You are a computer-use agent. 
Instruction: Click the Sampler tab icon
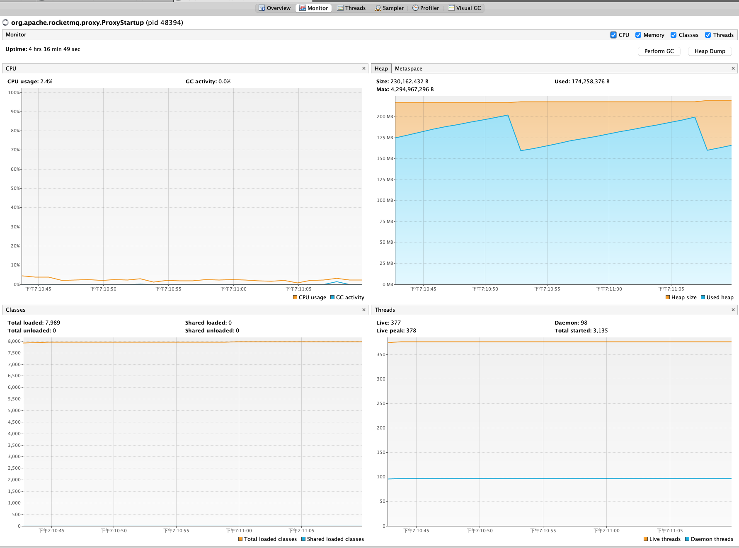point(378,8)
